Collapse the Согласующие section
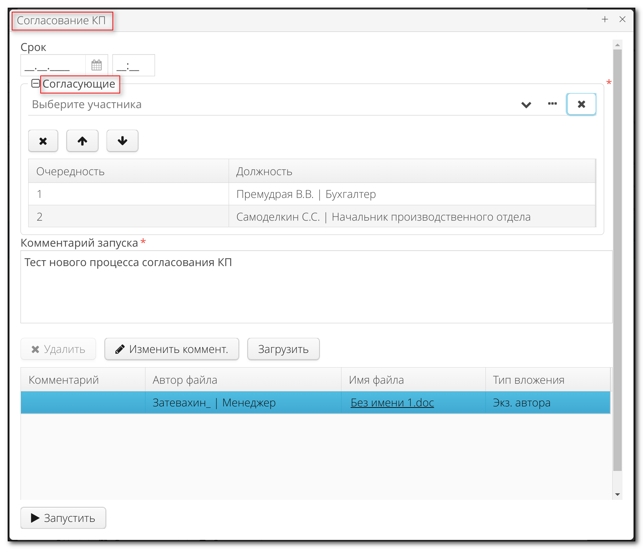The width and height of the screenshot is (643, 549). tap(36, 84)
